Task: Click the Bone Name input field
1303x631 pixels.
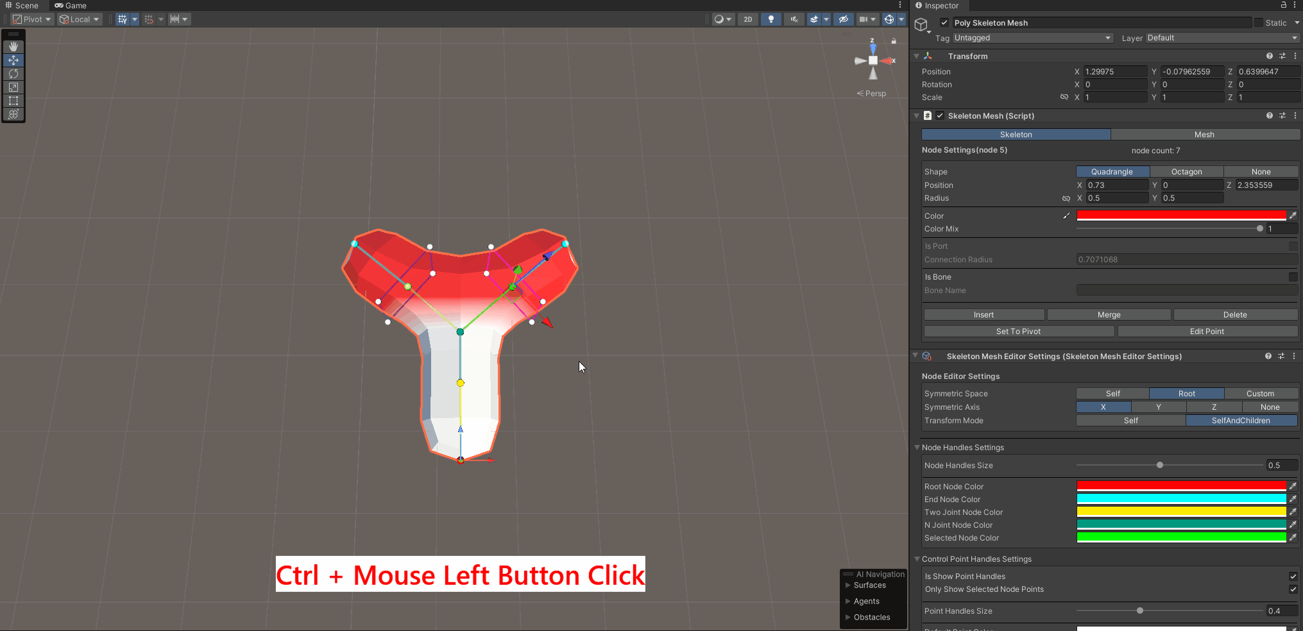Action: [1186, 290]
